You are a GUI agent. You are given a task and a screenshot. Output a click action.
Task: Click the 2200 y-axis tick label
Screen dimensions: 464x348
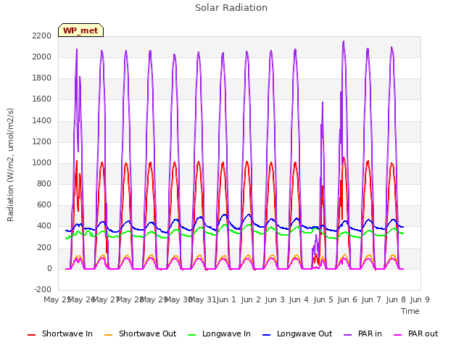point(42,36)
